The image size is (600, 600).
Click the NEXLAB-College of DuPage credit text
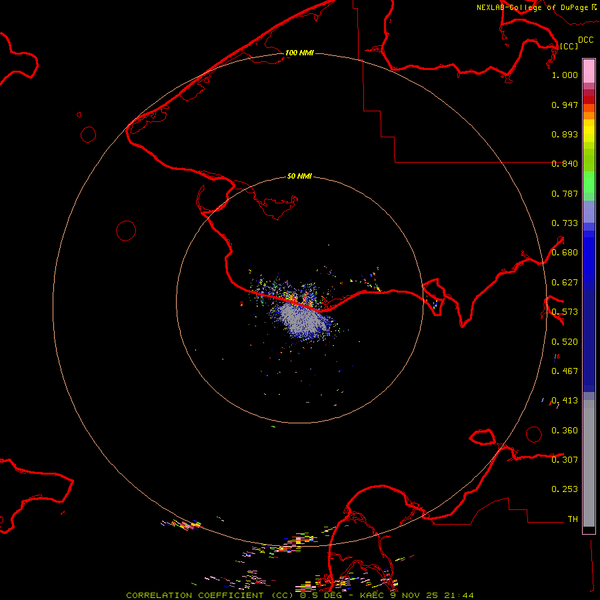pos(532,7)
